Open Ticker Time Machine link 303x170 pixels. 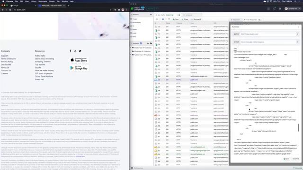tap(44, 76)
